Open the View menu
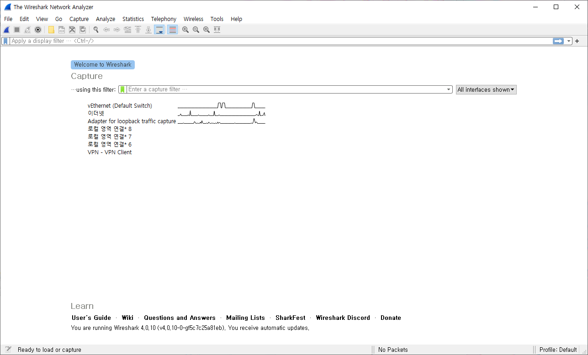 (42, 19)
